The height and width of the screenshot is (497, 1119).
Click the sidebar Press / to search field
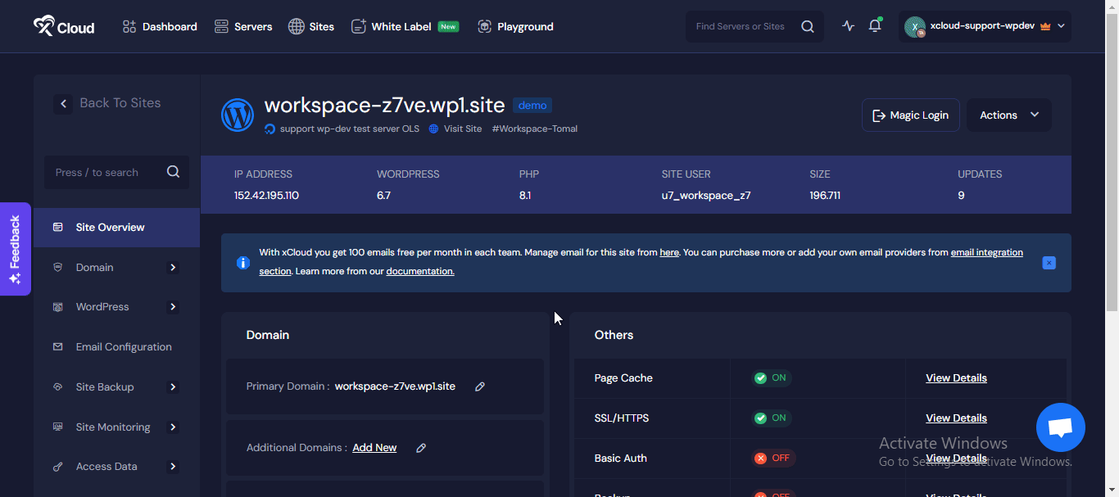tap(106, 173)
